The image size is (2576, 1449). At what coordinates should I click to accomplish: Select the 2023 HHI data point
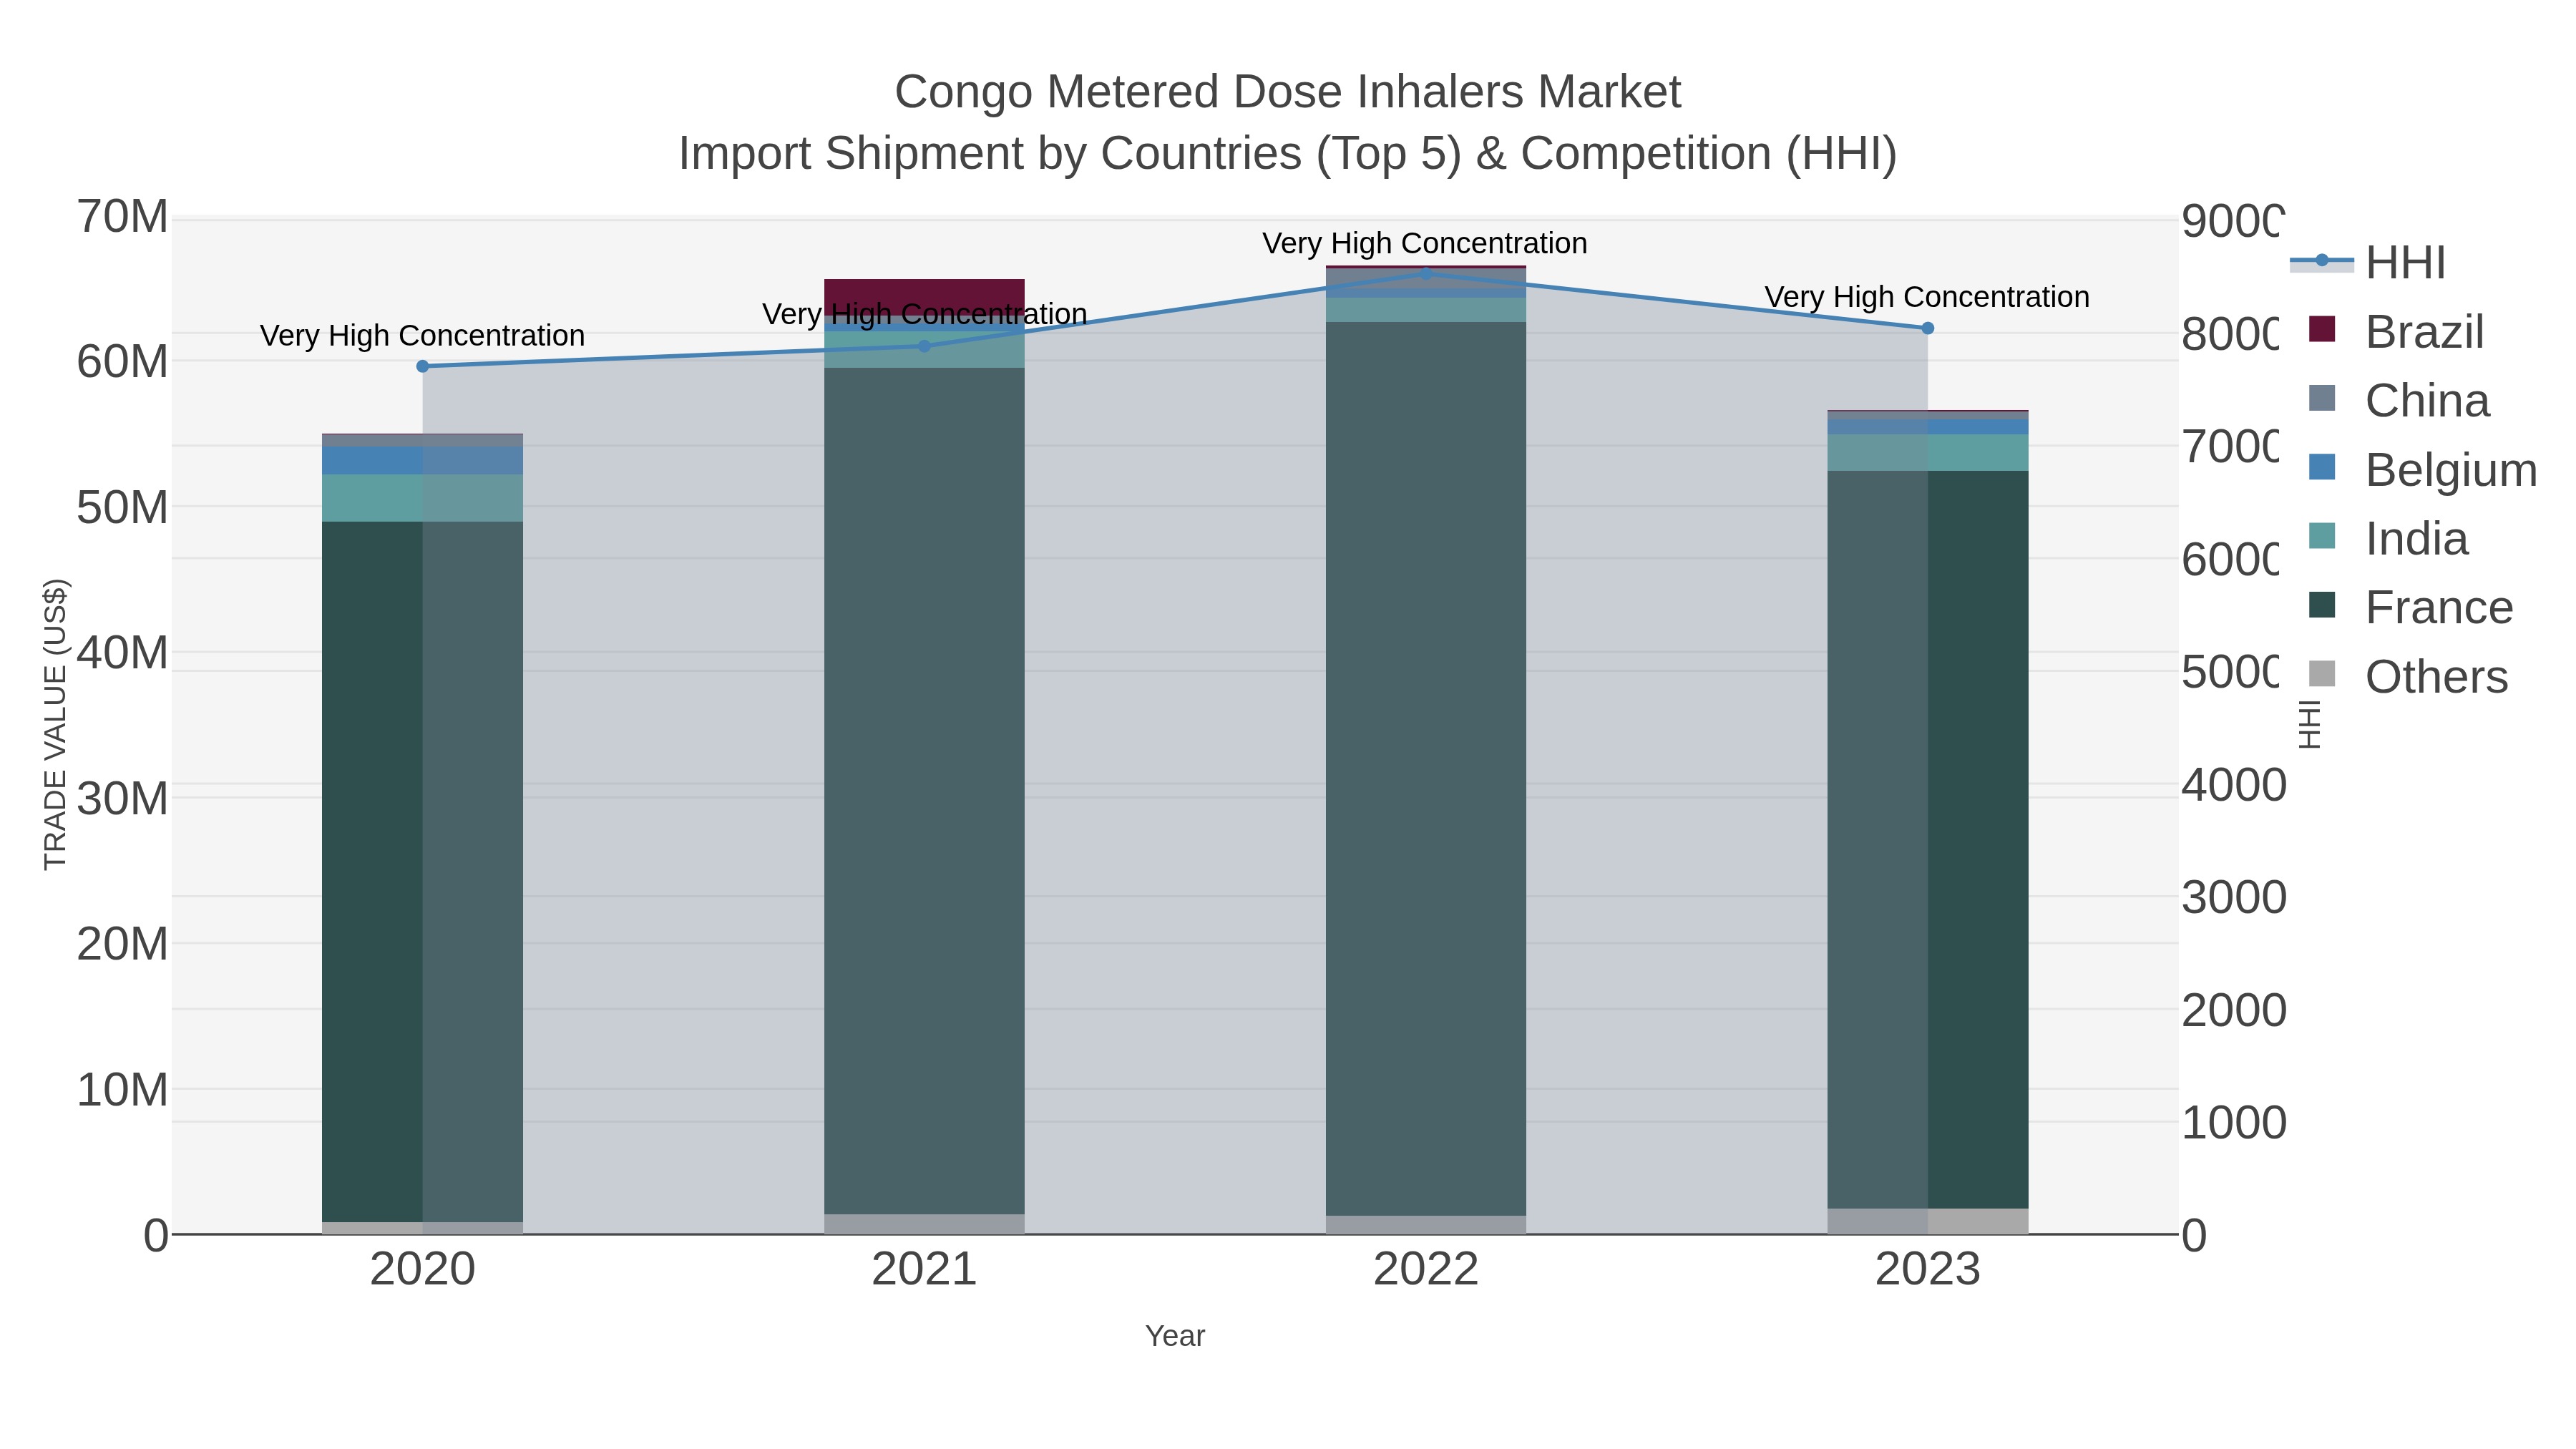[1928, 328]
